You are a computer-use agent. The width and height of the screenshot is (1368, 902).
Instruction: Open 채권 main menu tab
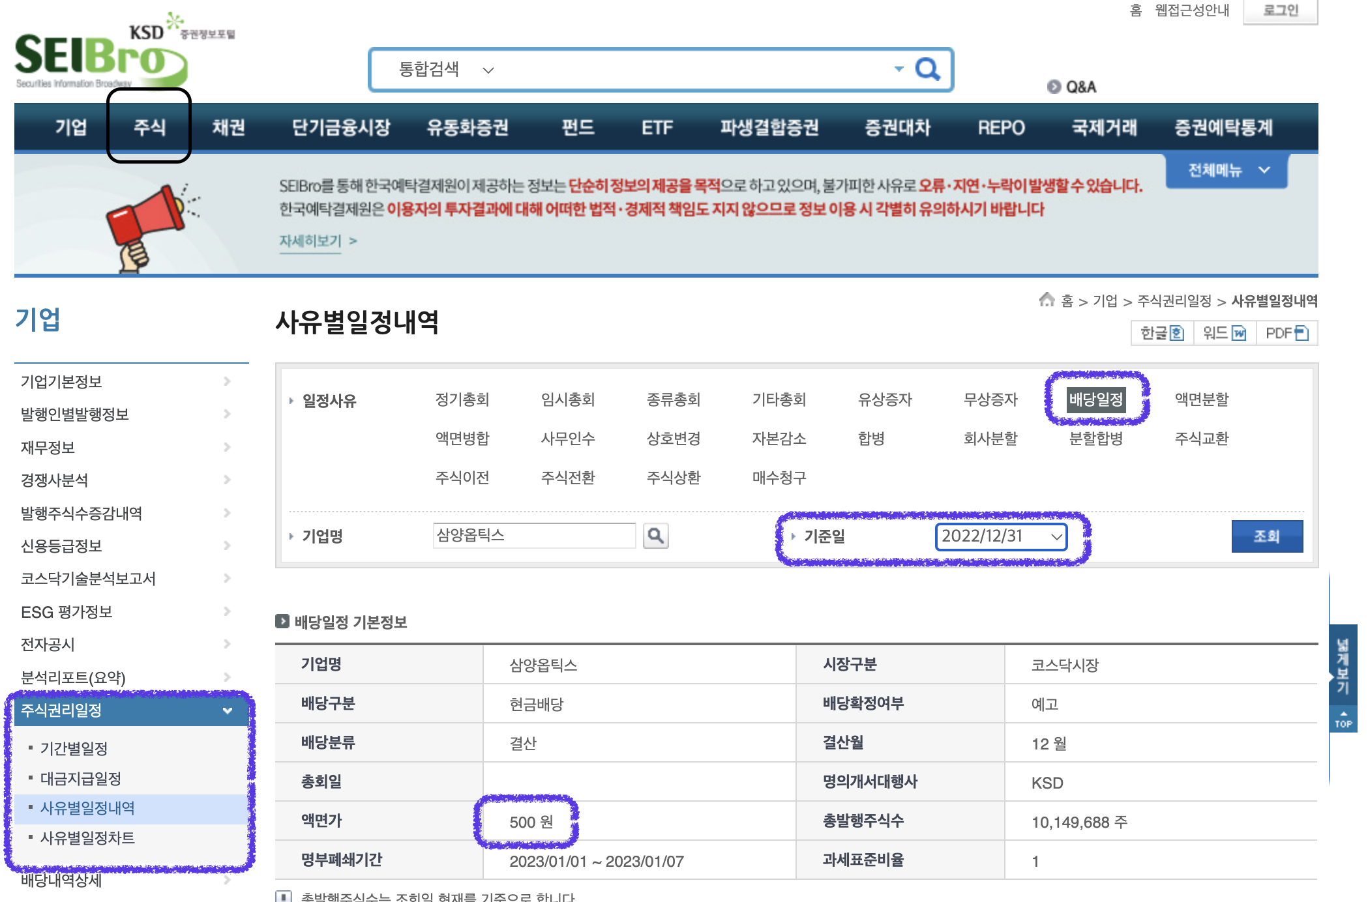[x=228, y=127]
